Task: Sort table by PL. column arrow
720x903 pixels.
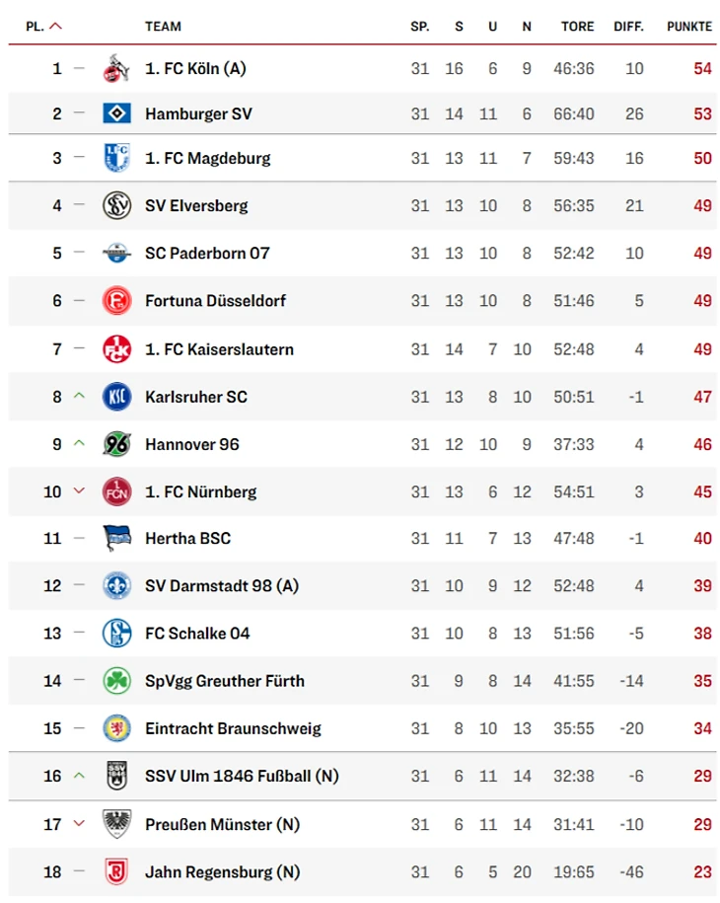Action: click(x=55, y=27)
